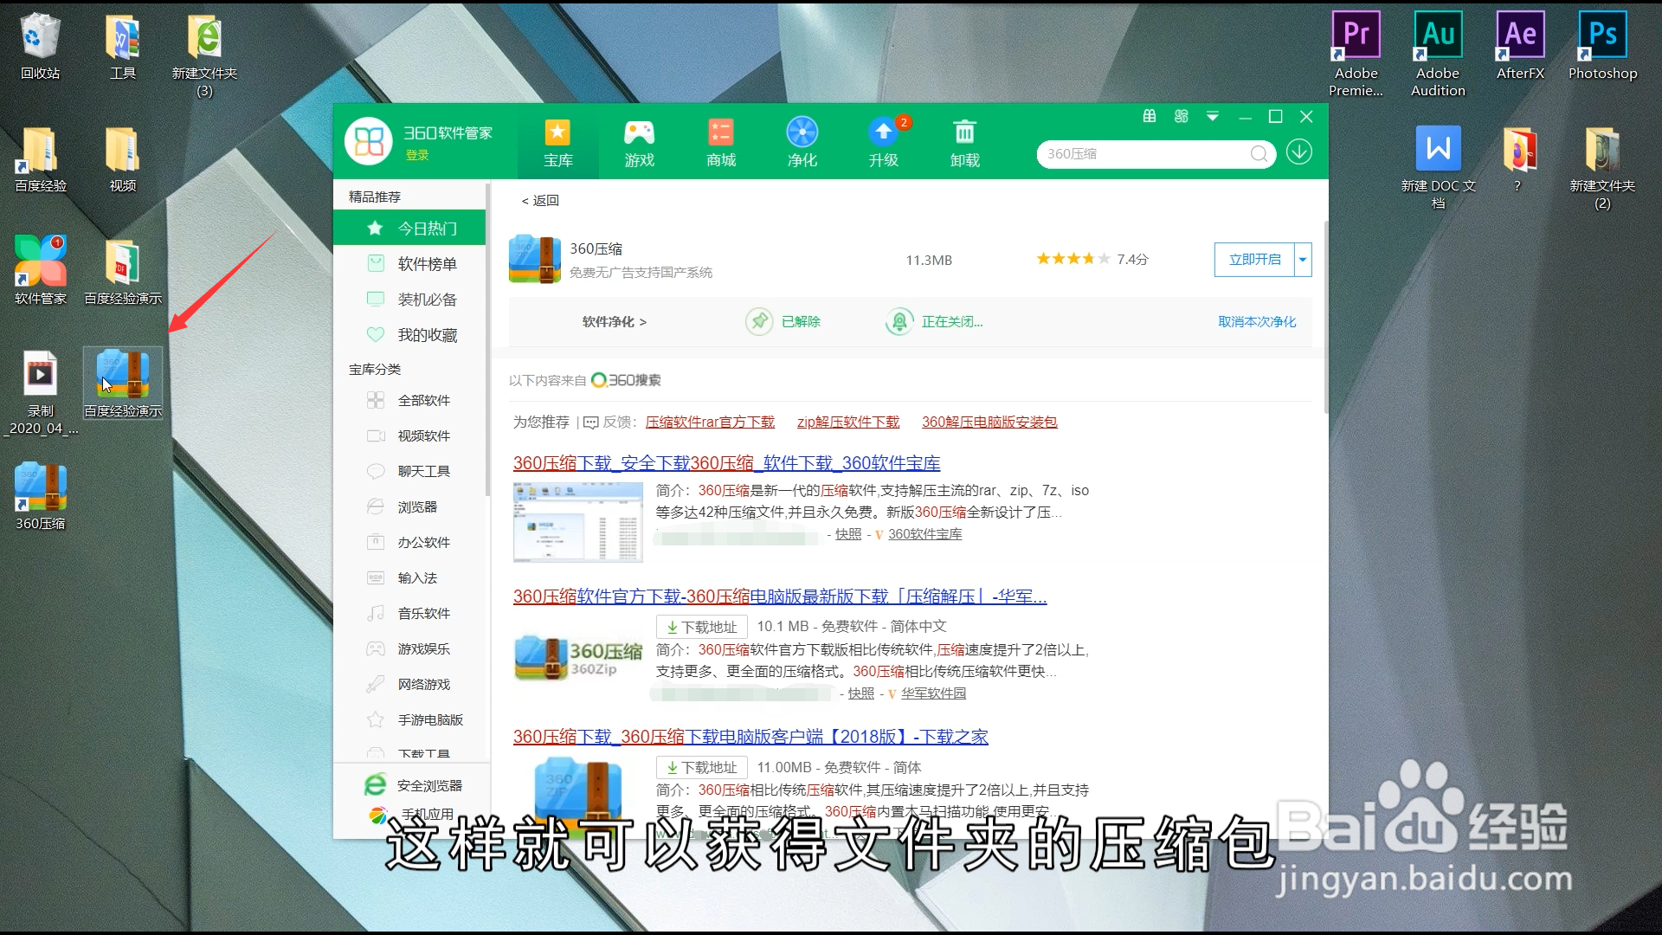The width and height of the screenshot is (1662, 935).
Task: Click 取消本次净化 link
Action: click(1257, 321)
